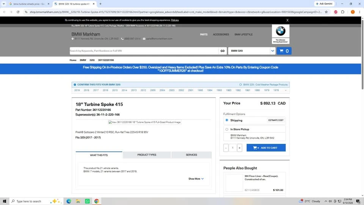Viewport: 364px width, 205px height.
Task: Go to the Home breadcrumb
Action: [x=73, y=60]
